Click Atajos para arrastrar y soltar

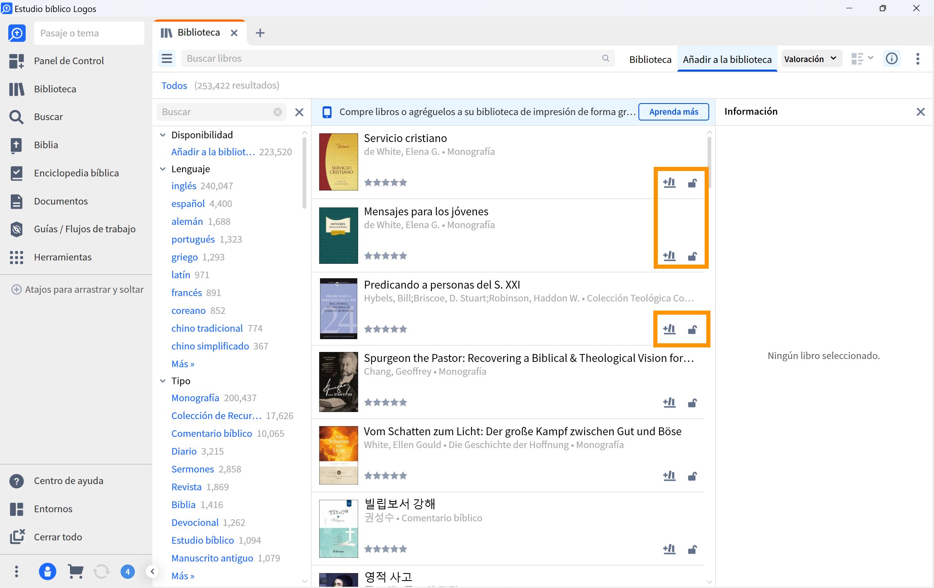pos(77,289)
